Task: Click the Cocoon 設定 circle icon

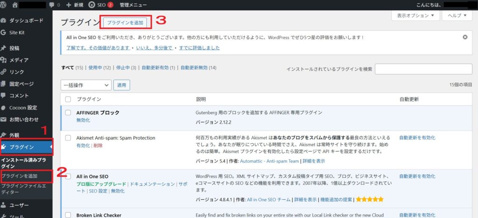Action: pos(3,108)
